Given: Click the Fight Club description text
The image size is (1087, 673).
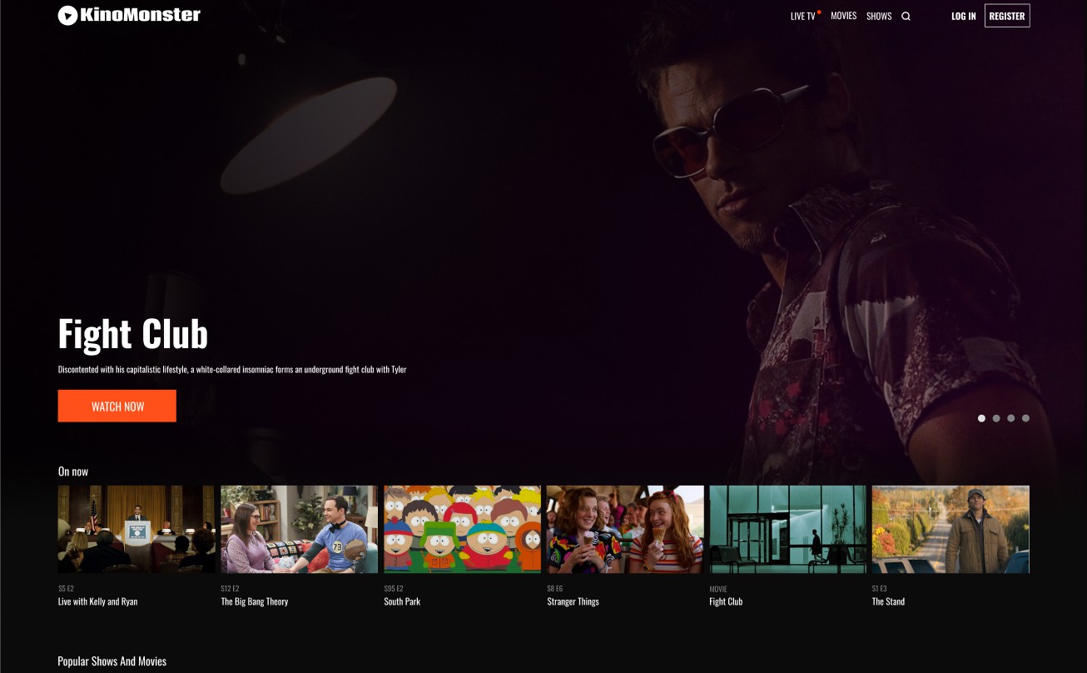Looking at the screenshot, I should (232, 369).
